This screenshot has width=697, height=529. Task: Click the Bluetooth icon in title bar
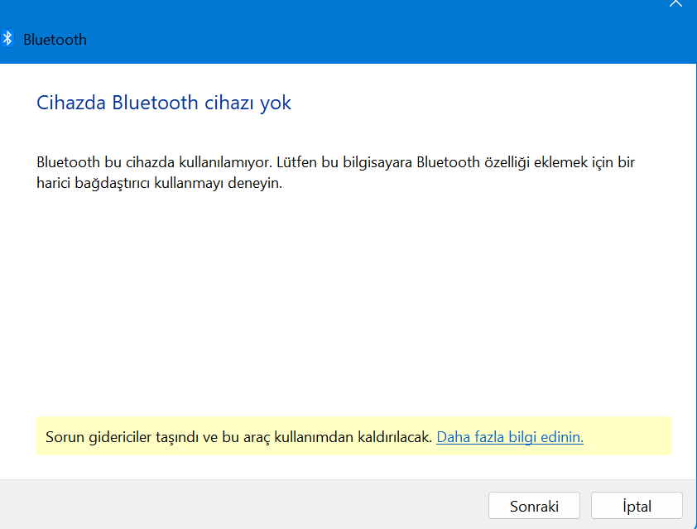pos(7,39)
